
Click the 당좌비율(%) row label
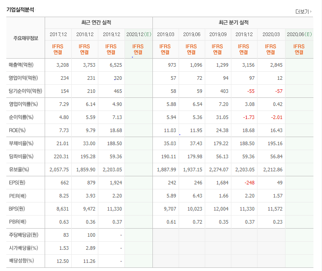tap(21, 156)
